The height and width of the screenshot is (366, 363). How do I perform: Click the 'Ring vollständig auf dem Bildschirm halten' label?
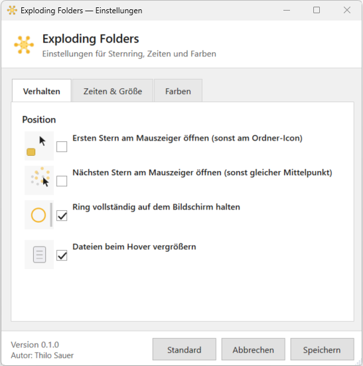pos(156,207)
